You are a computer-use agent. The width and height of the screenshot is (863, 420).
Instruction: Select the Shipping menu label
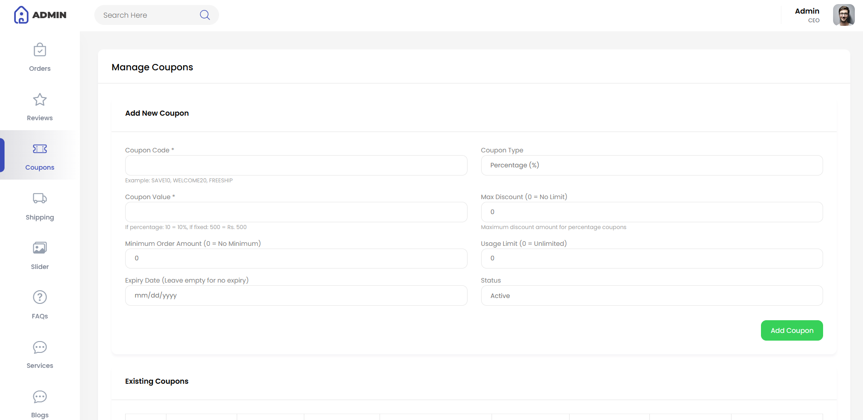click(x=40, y=217)
